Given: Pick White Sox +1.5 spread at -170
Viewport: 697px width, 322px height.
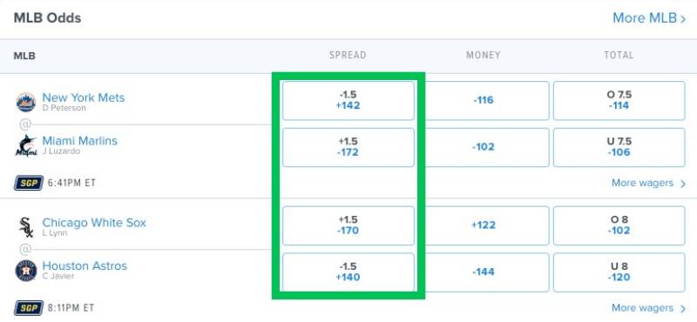Looking at the screenshot, I should click(x=348, y=225).
